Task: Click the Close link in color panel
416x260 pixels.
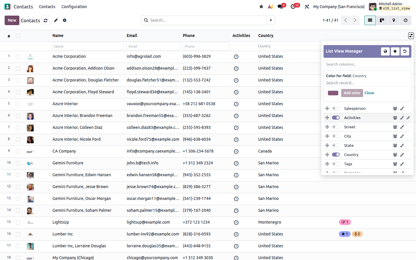Action: (369, 93)
